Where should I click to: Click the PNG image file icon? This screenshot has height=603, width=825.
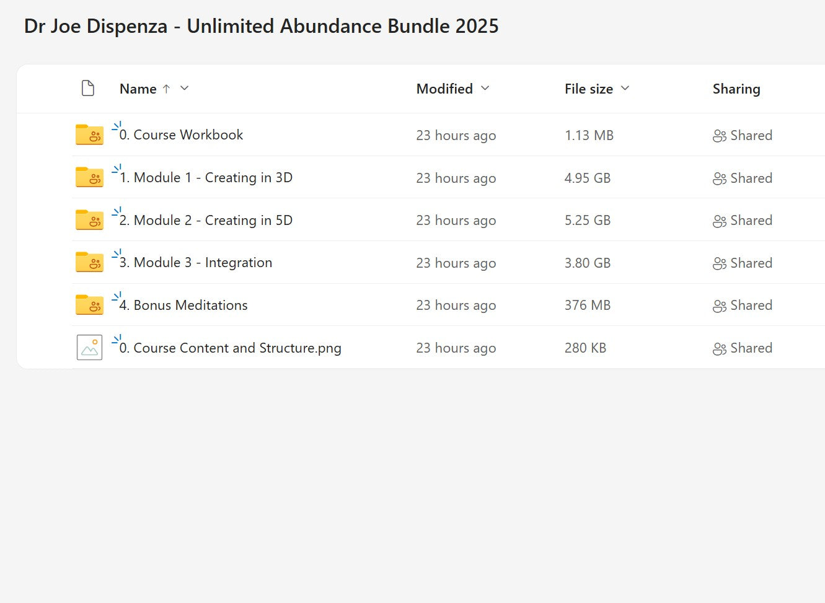89,348
